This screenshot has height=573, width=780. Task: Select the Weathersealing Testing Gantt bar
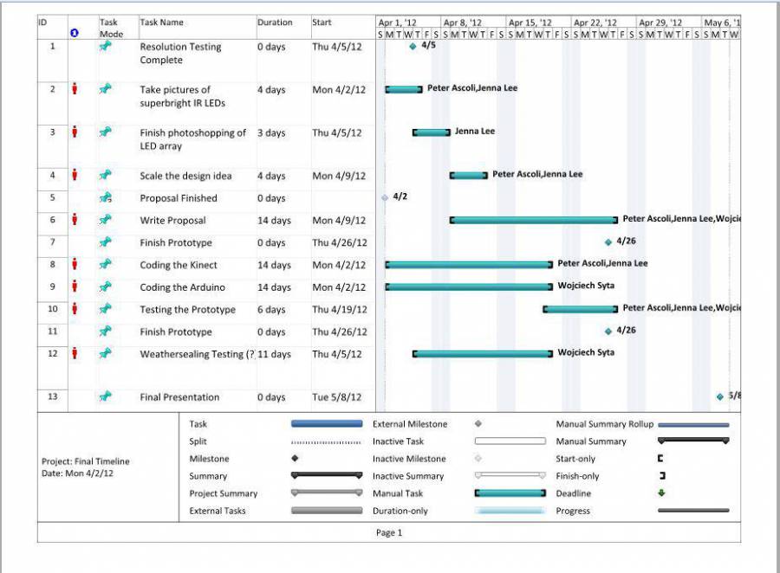pyautogui.click(x=483, y=354)
